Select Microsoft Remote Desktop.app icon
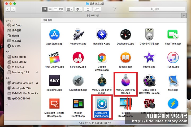 pos(54,103)
